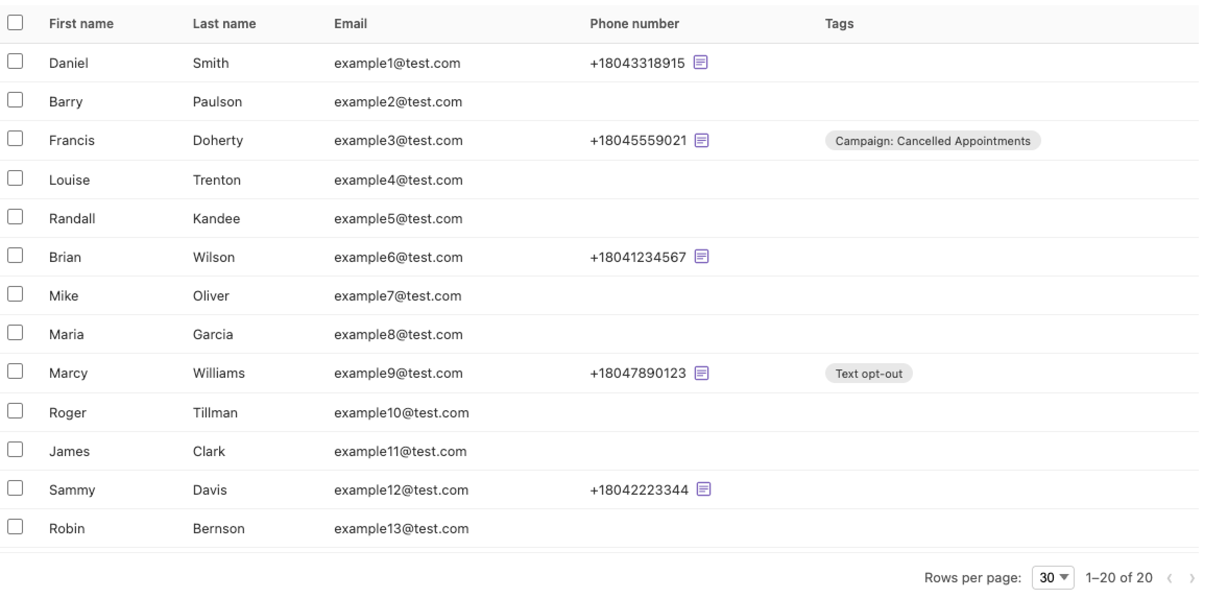Sort by First name column header
The image size is (1228, 598).
[81, 23]
